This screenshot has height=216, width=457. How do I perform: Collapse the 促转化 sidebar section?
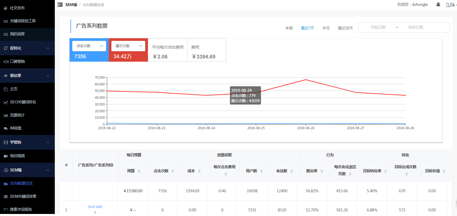(48, 48)
